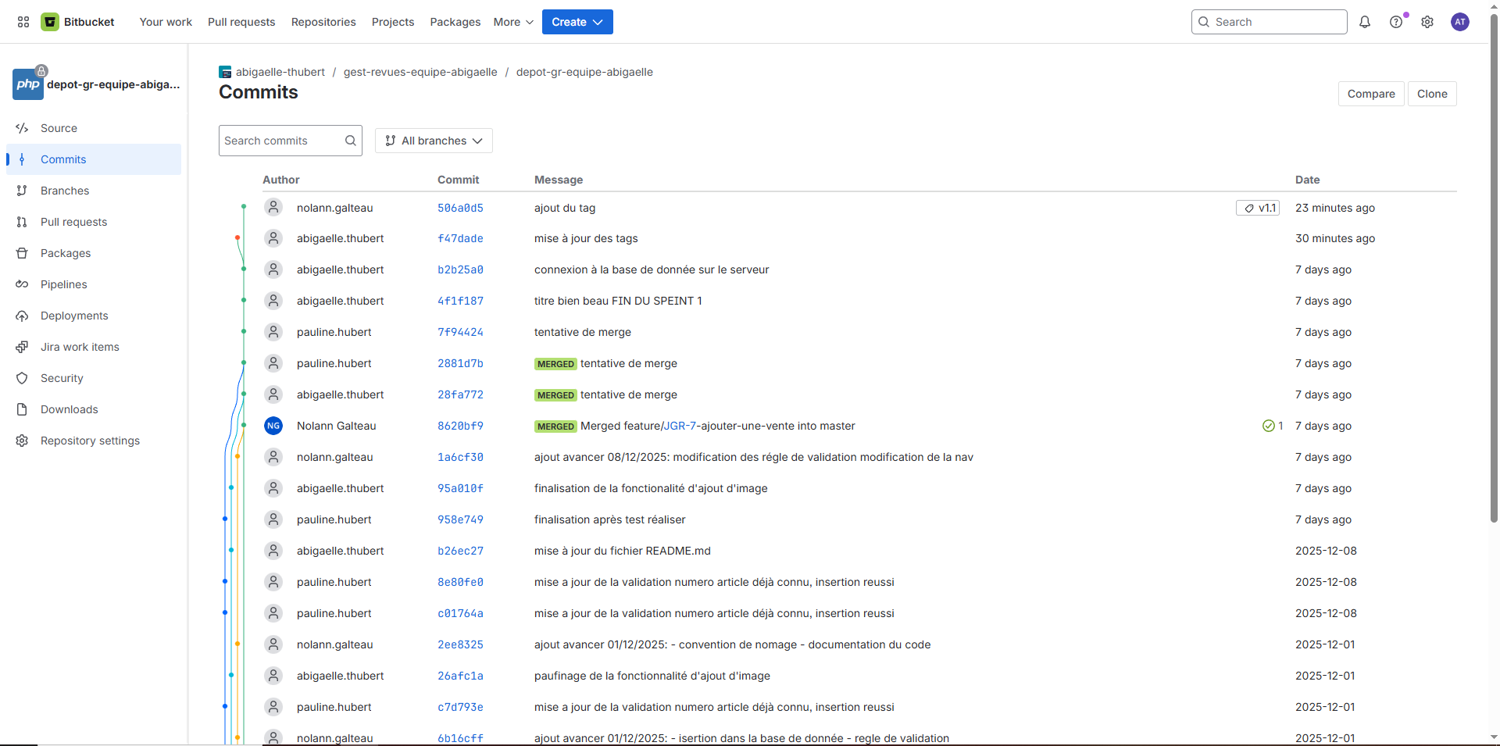Click the workspace icon before abigaelle-thubert breadcrumb
1500x746 pixels.
[x=225, y=72]
